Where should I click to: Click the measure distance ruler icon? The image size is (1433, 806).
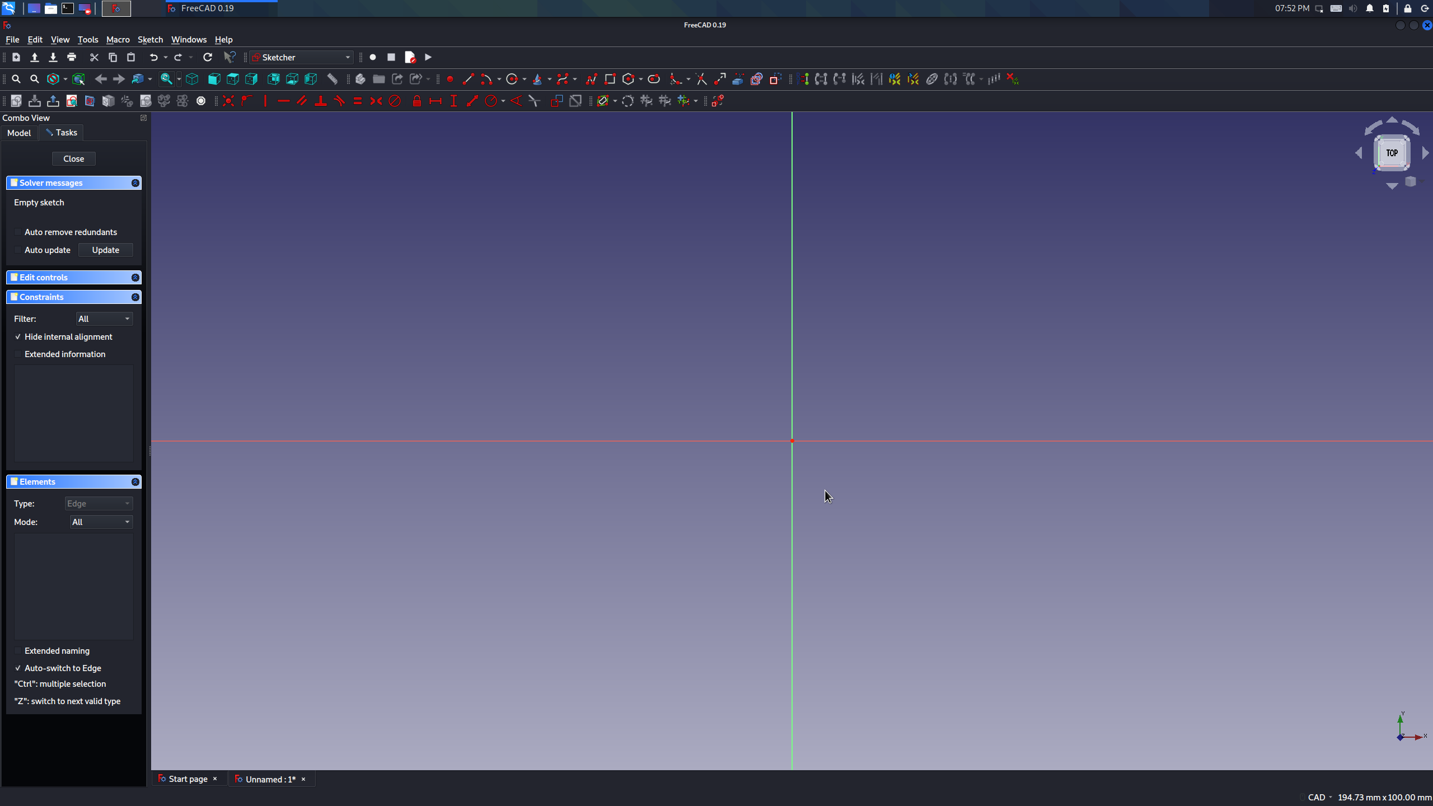pyautogui.click(x=332, y=79)
